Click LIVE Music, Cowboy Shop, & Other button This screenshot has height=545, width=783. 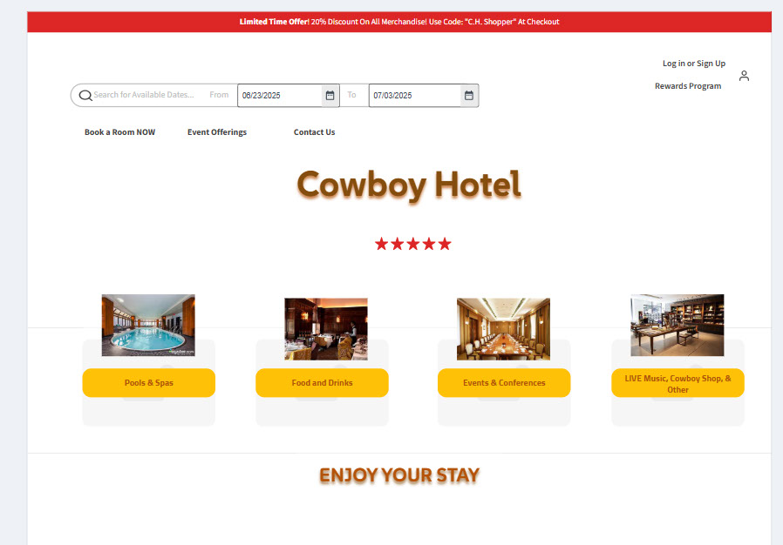click(x=677, y=383)
